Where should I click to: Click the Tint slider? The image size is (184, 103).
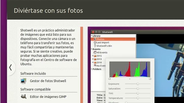click(x=138, y=93)
